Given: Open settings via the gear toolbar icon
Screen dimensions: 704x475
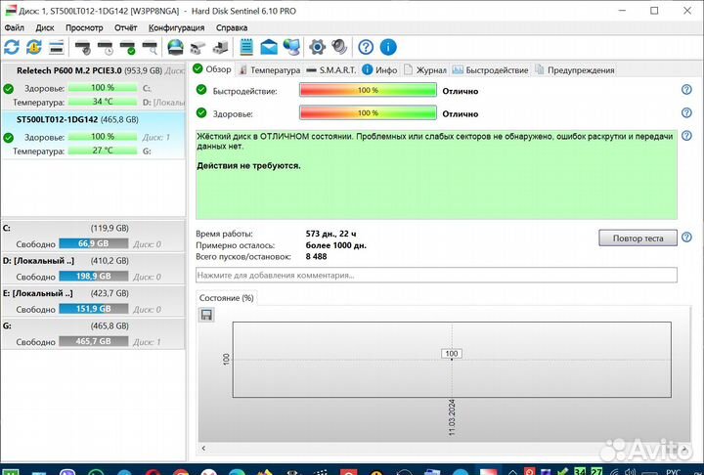Looking at the screenshot, I should 318,47.
